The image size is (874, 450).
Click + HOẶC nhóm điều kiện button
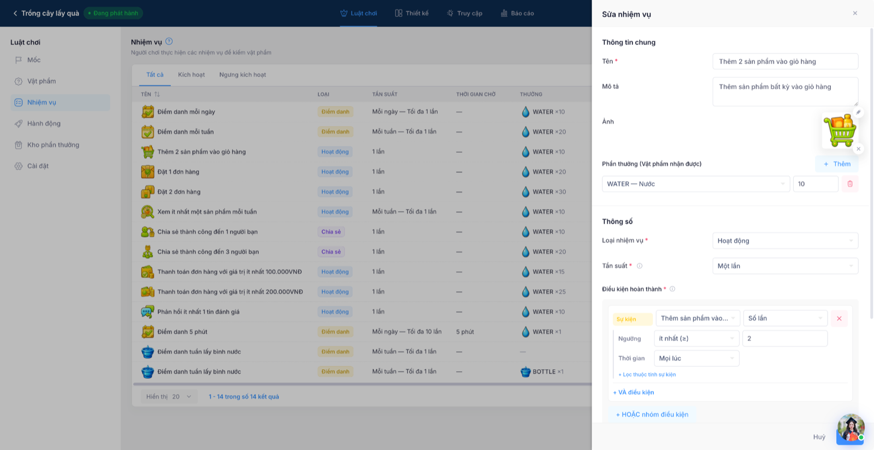click(x=652, y=415)
